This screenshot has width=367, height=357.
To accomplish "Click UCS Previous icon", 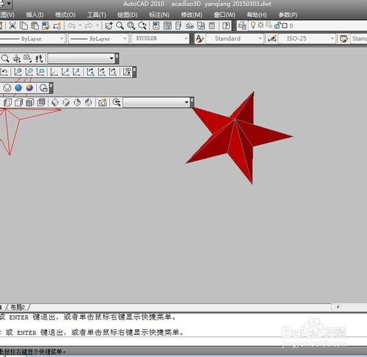I will click(4, 72).
